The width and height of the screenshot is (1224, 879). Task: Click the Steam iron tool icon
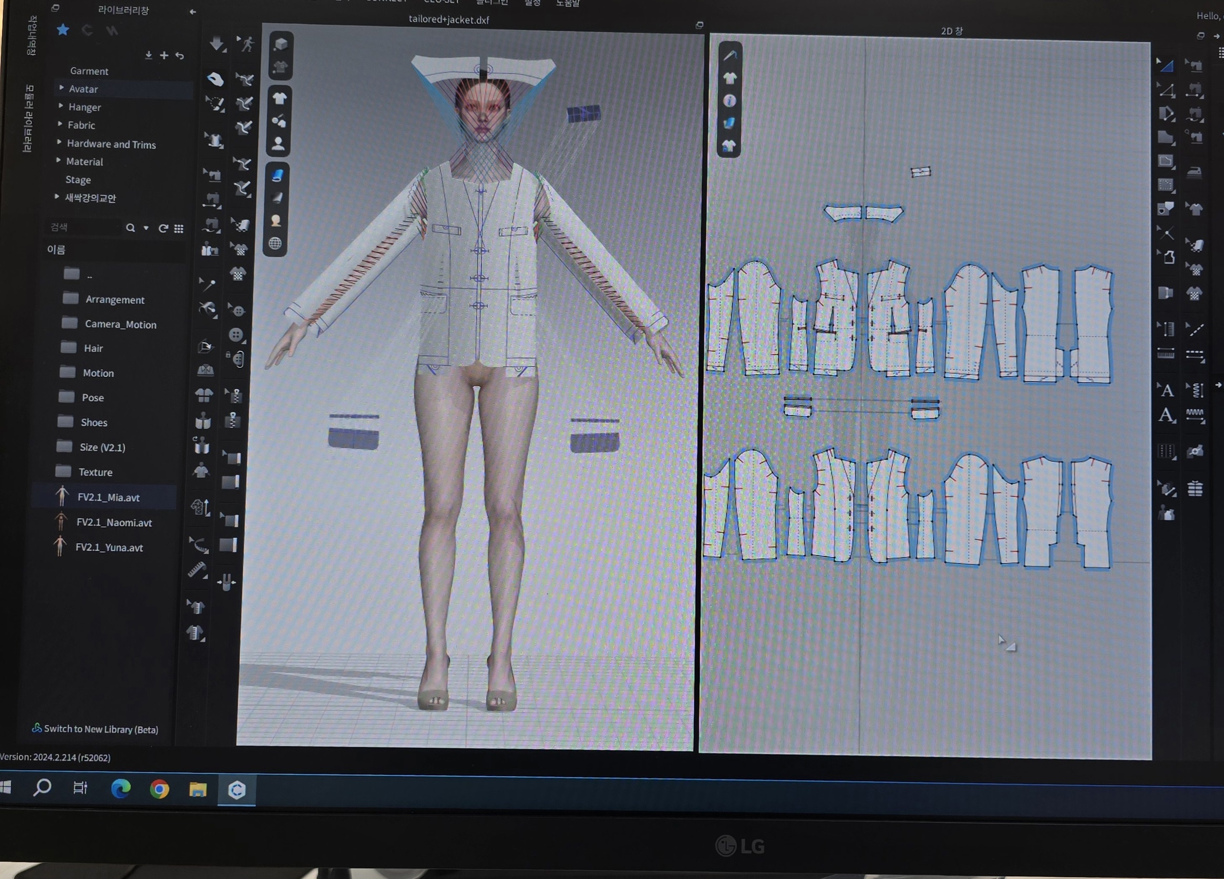coord(1194,172)
